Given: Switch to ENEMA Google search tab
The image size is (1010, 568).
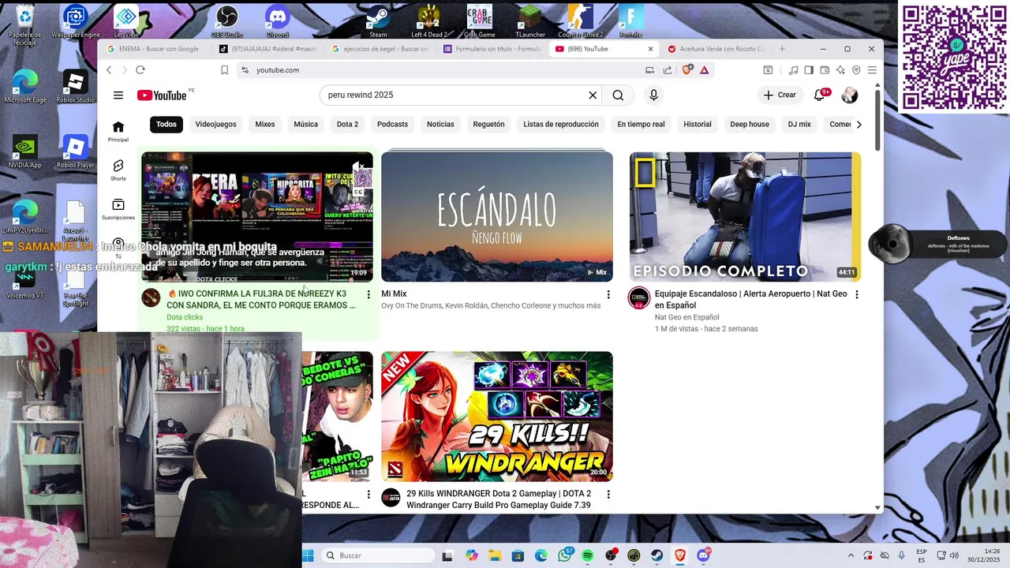Looking at the screenshot, I should click(158, 49).
